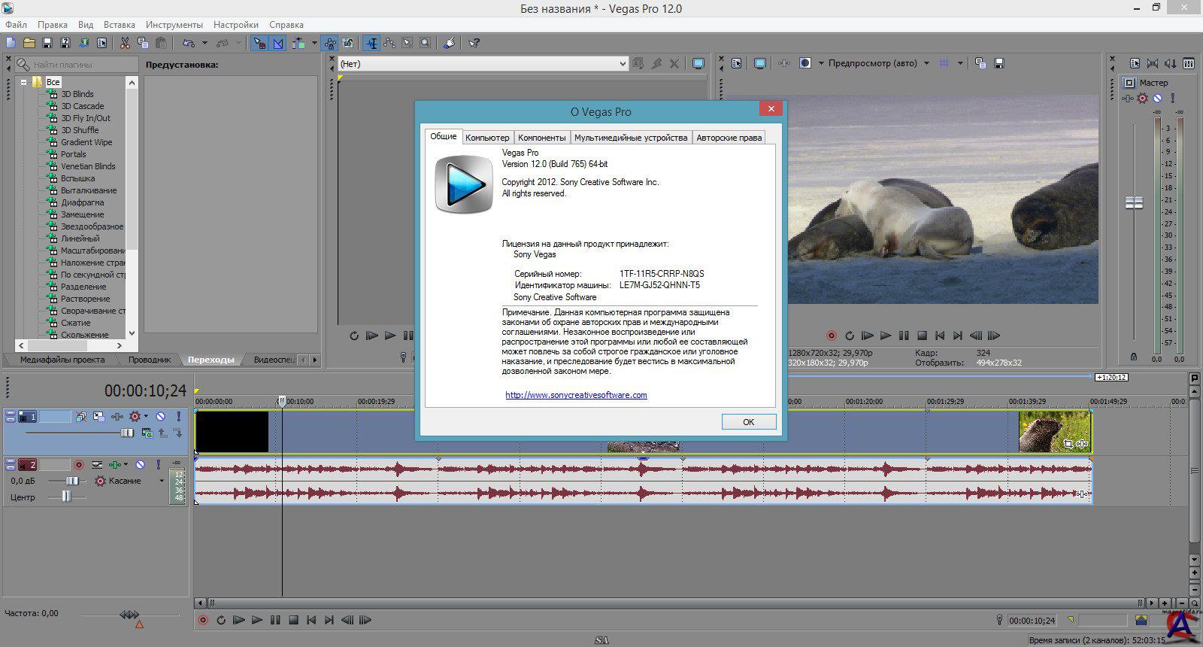Switch to the Компьютер tab in About dialog

(x=487, y=138)
